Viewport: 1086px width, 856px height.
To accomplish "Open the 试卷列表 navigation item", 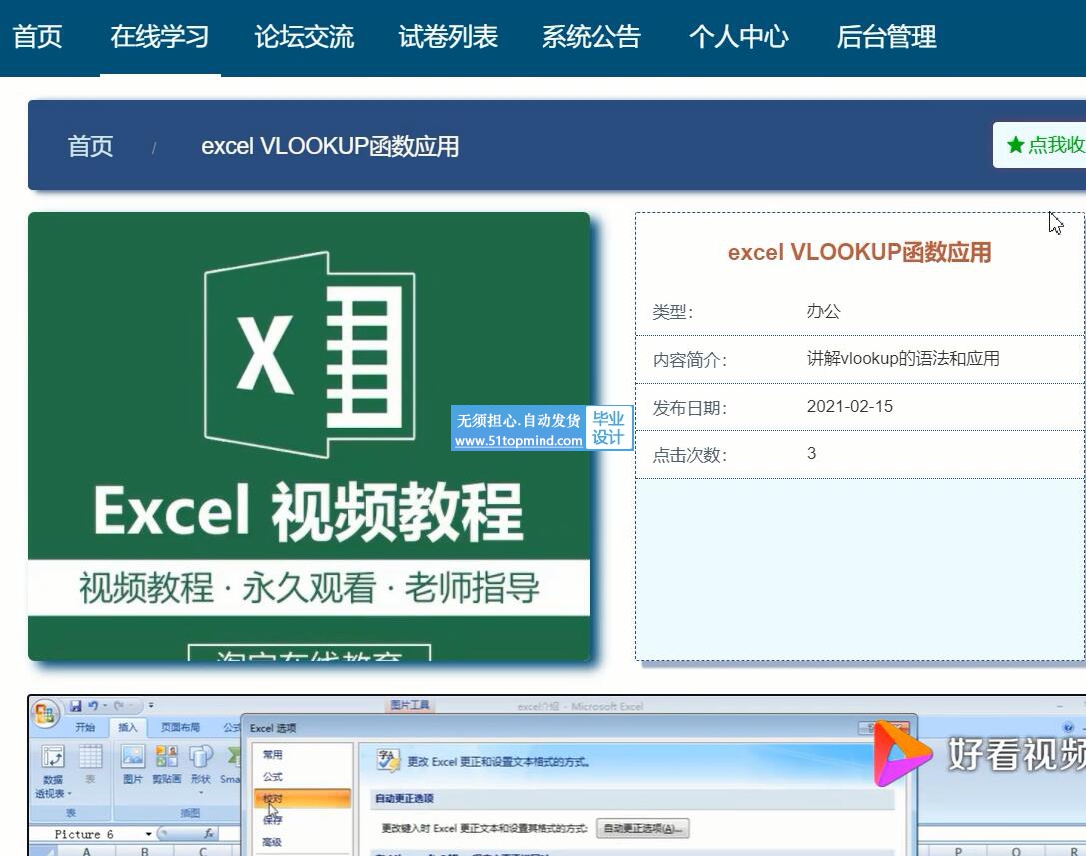I will (x=448, y=37).
